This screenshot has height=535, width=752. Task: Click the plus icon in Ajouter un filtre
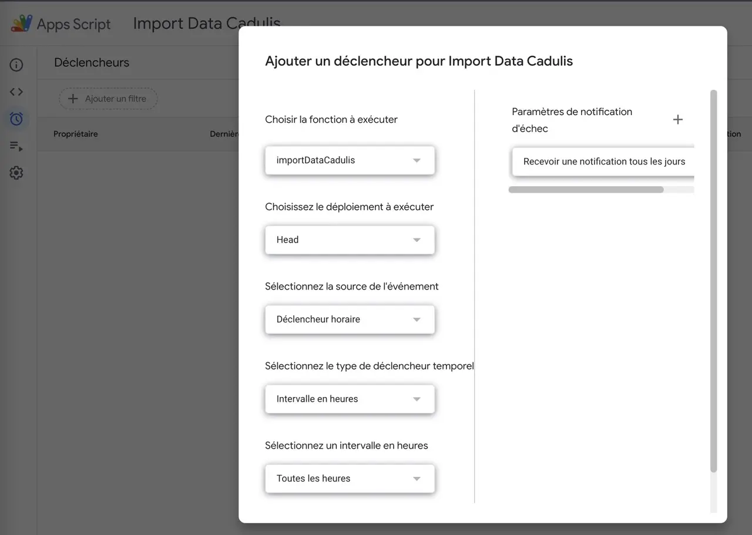(x=73, y=99)
